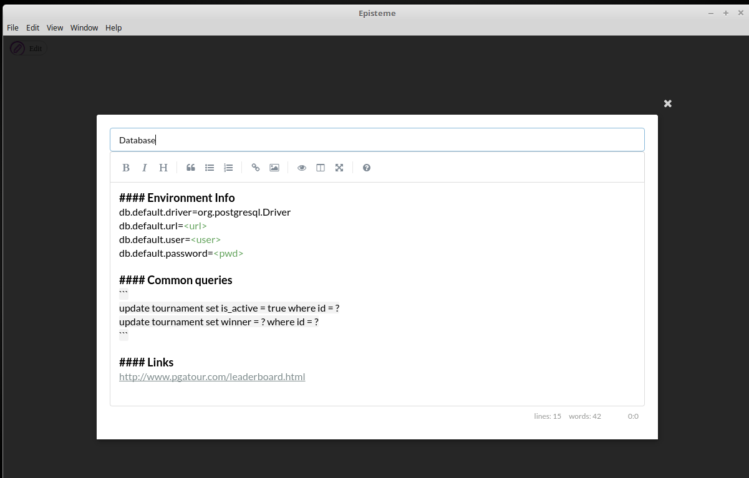Image resolution: width=749 pixels, height=478 pixels.
Task: Apply italic formatting from the toolbar
Action: pos(145,168)
